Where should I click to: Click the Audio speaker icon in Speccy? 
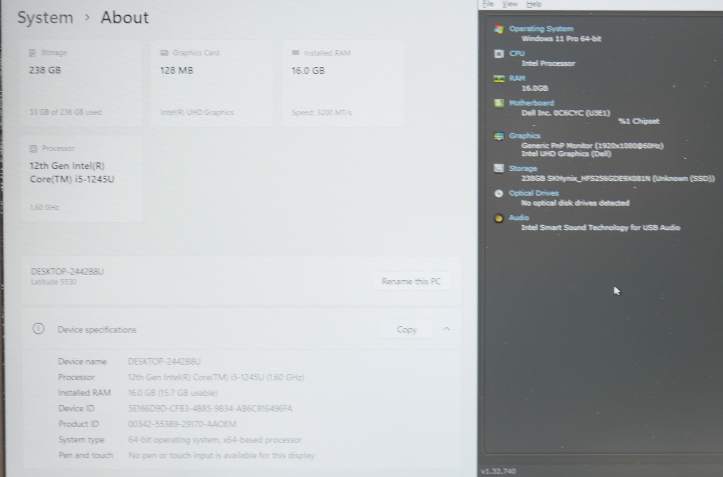click(499, 218)
